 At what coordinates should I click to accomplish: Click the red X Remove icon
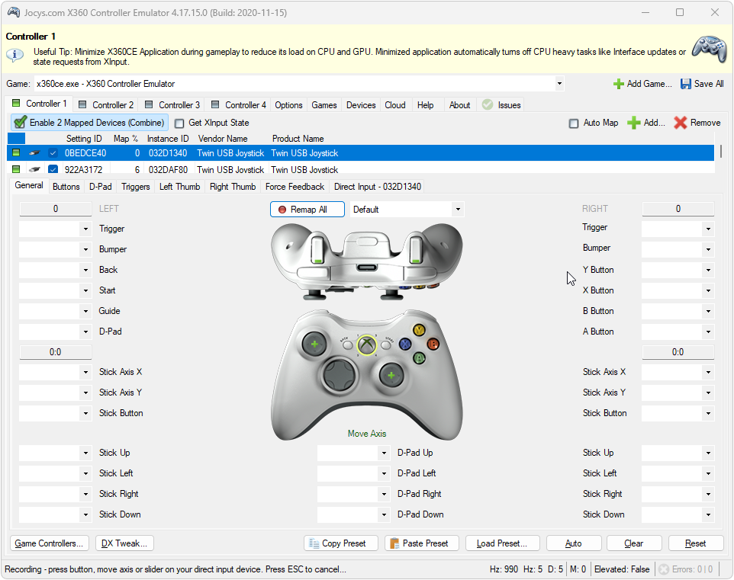(680, 123)
